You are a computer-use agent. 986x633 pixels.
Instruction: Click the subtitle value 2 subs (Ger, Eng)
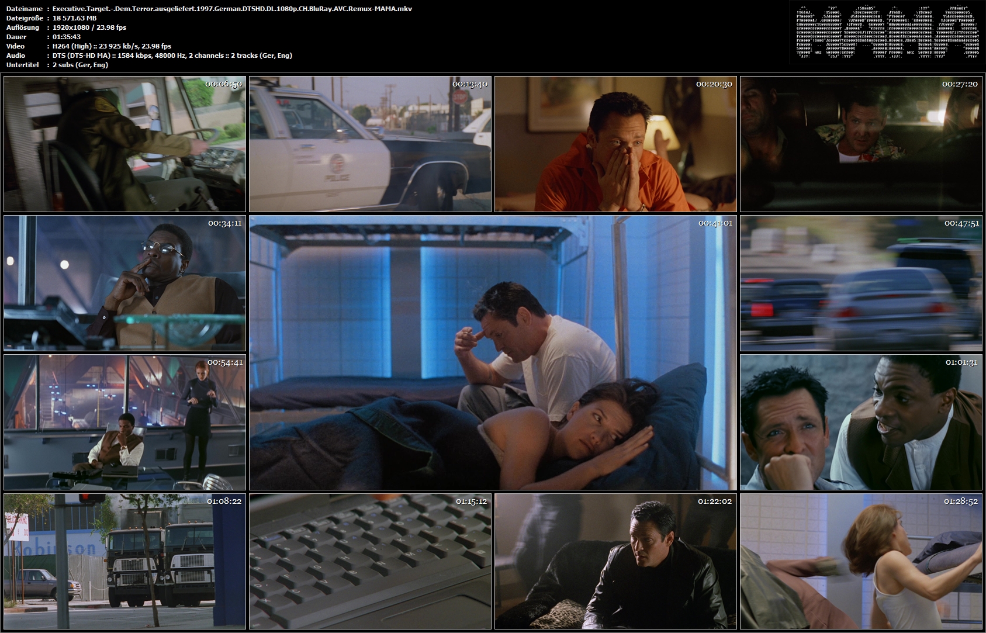pos(81,65)
